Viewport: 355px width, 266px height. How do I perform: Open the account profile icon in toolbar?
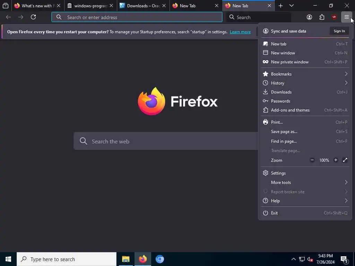point(309,17)
